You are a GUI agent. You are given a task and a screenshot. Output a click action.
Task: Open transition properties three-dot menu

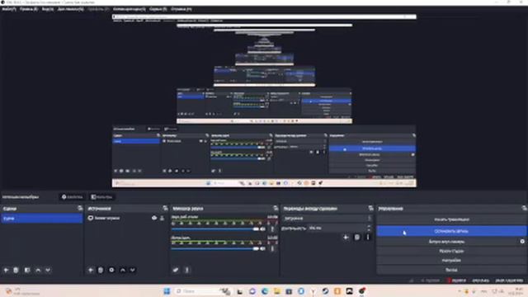(368, 238)
